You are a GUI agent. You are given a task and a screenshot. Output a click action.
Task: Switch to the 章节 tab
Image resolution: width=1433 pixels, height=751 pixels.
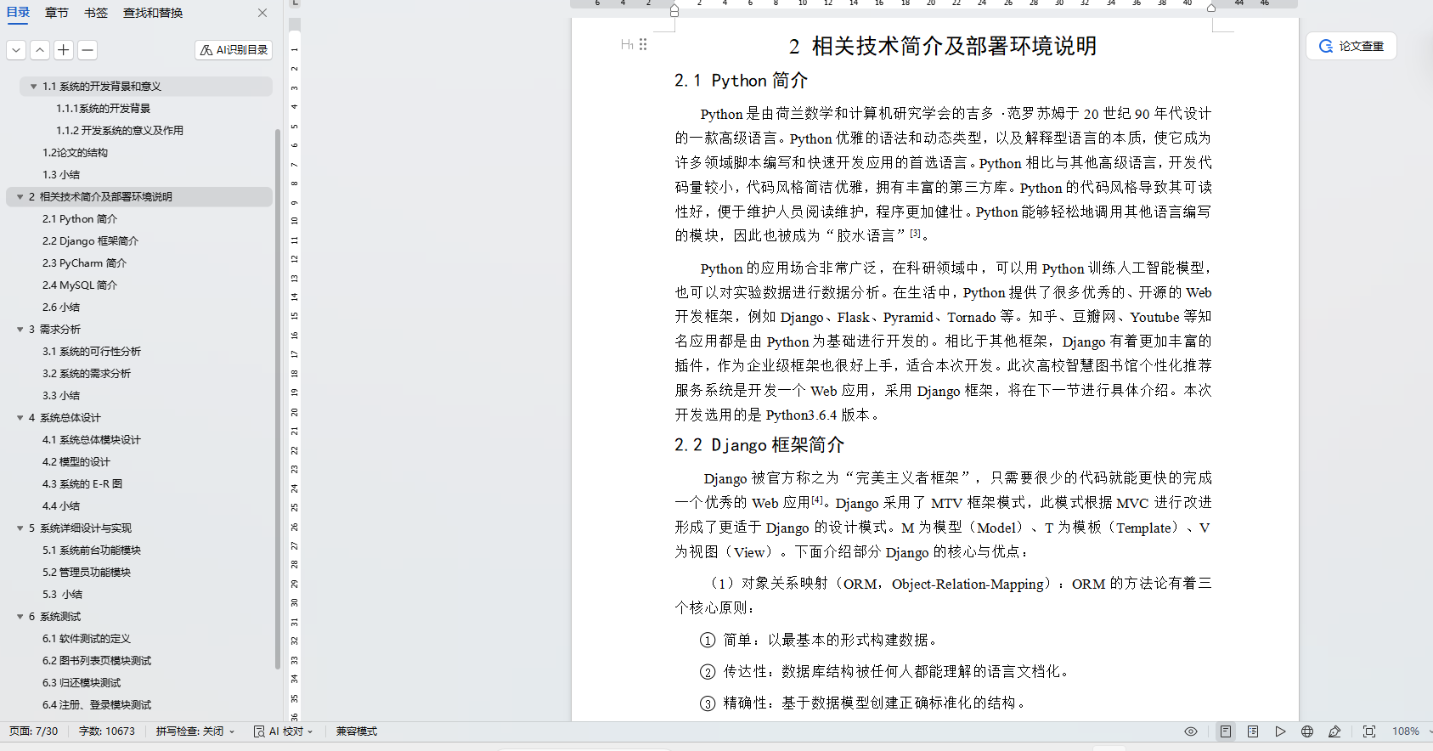pos(57,13)
